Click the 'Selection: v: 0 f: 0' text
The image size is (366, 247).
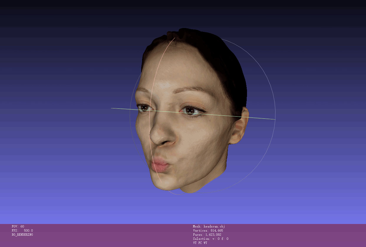coord(210,239)
